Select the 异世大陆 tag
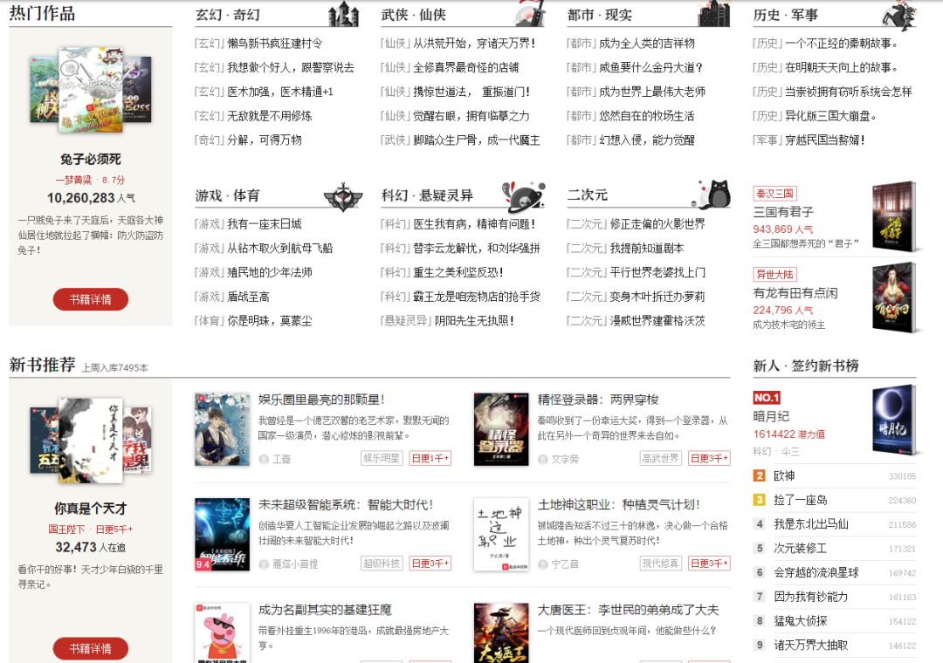943x663 pixels. pyautogui.click(x=774, y=275)
